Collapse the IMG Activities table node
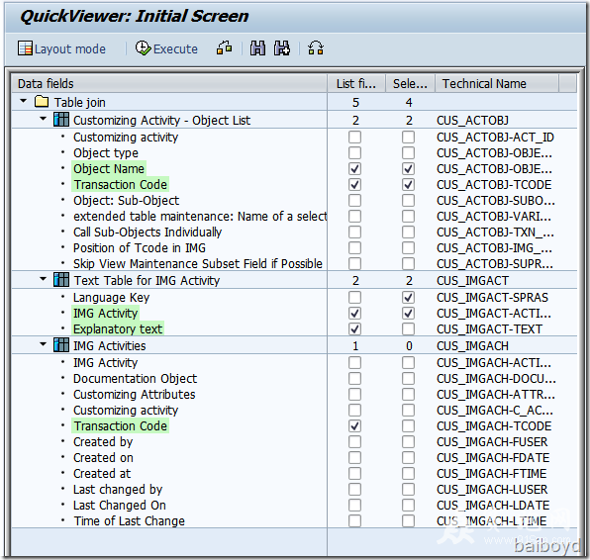This screenshot has width=590, height=560. [44, 344]
